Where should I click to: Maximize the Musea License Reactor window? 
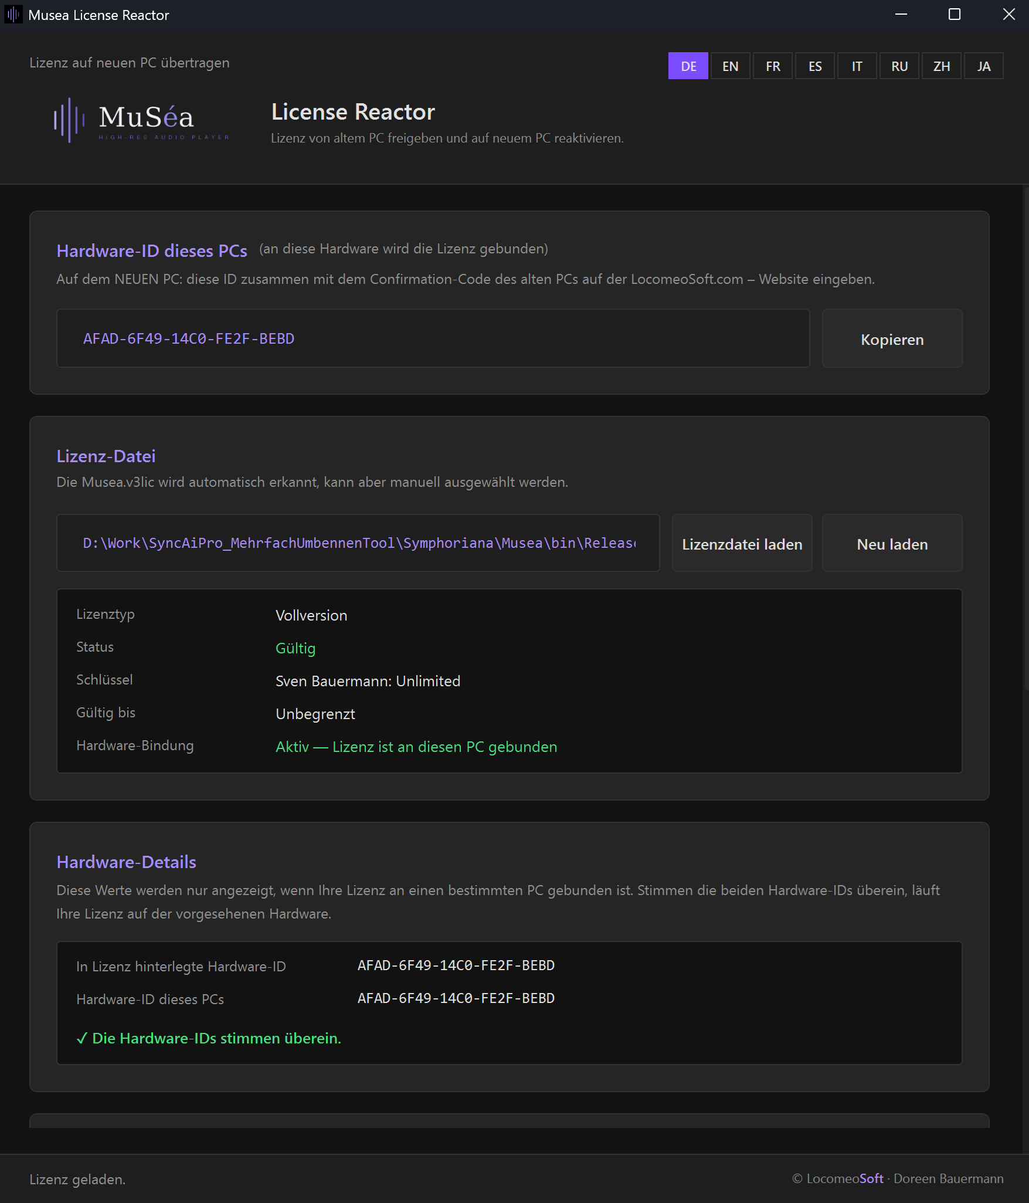(x=955, y=15)
